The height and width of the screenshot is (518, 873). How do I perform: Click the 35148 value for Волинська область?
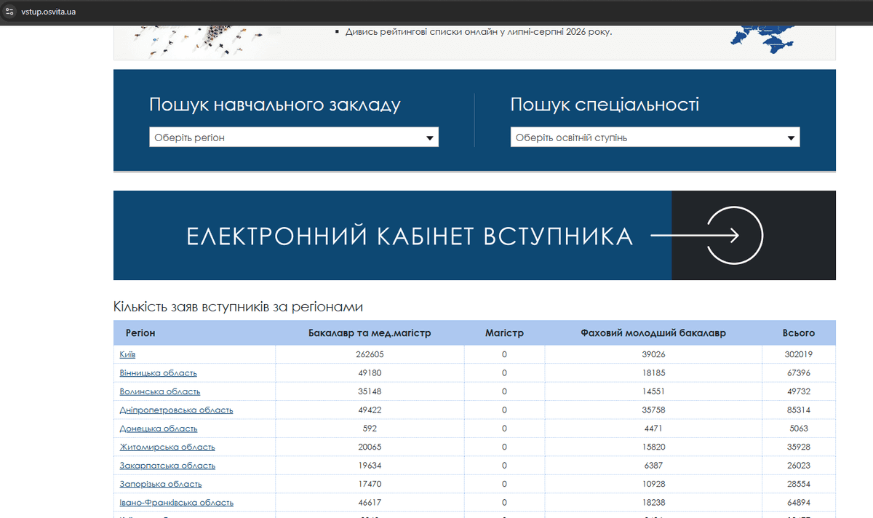pos(370,391)
